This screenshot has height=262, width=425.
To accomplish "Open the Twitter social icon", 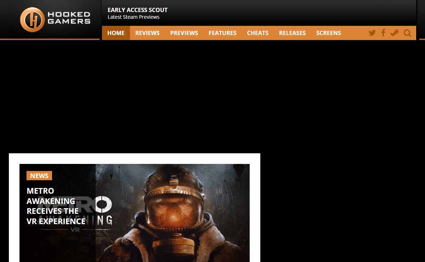I will click(x=372, y=33).
